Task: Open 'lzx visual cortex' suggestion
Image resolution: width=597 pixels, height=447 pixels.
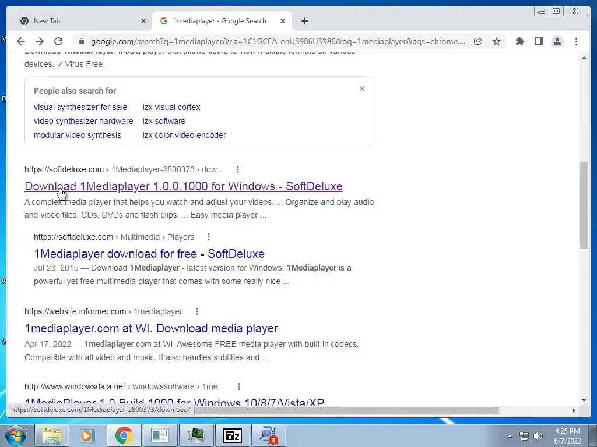Action: [171, 107]
